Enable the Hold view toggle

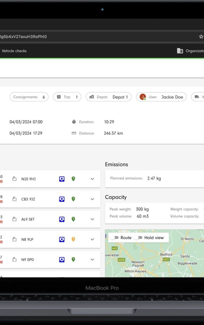pos(138,238)
